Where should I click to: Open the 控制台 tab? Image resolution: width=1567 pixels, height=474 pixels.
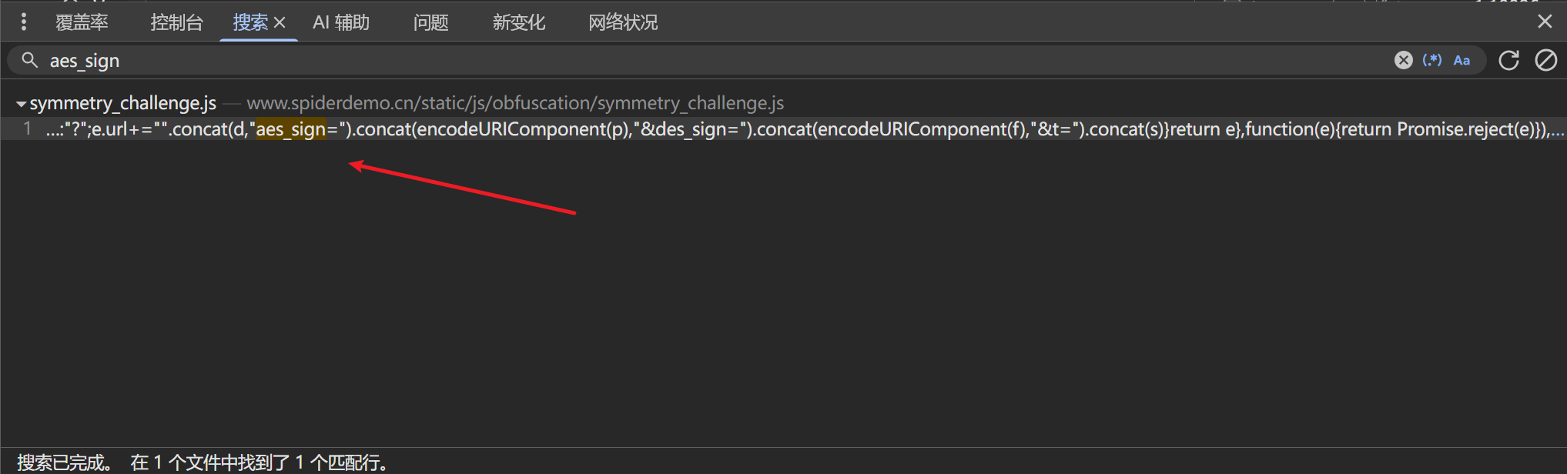tap(176, 23)
